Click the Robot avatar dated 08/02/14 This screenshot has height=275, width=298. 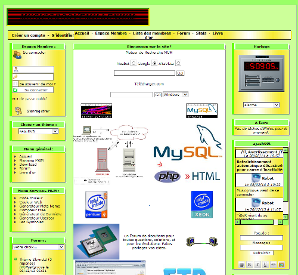pyautogui.click(x=256, y=178)
